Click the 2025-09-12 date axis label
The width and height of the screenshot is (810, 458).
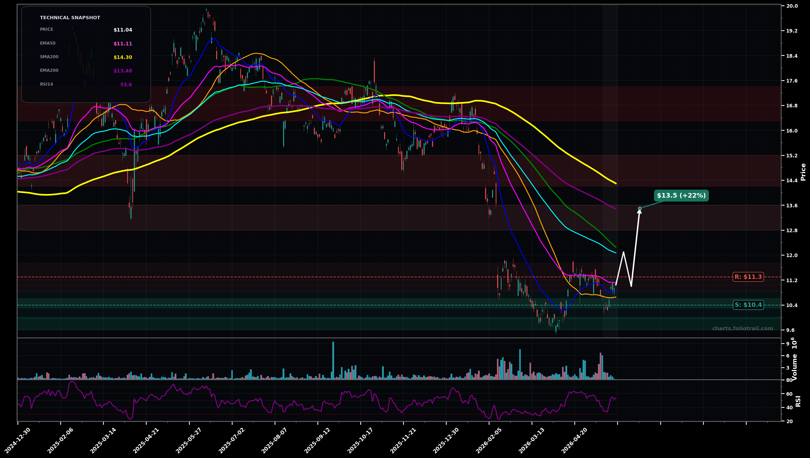pos(317,440)
